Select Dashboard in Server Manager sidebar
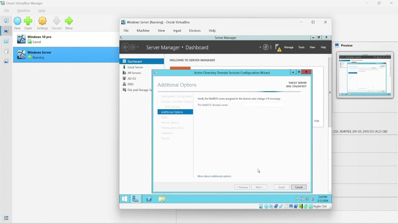Screen dimensions: 398x224 pyautogui.click(x=142, y=61)
